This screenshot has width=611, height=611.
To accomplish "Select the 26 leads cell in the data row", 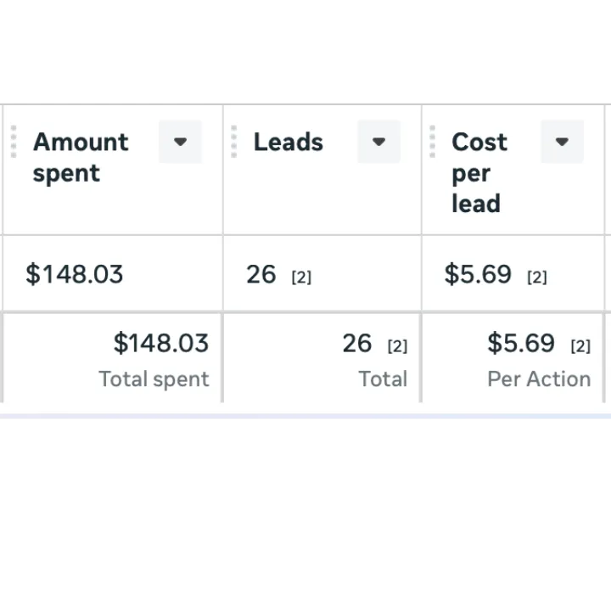I will (261, 274).
